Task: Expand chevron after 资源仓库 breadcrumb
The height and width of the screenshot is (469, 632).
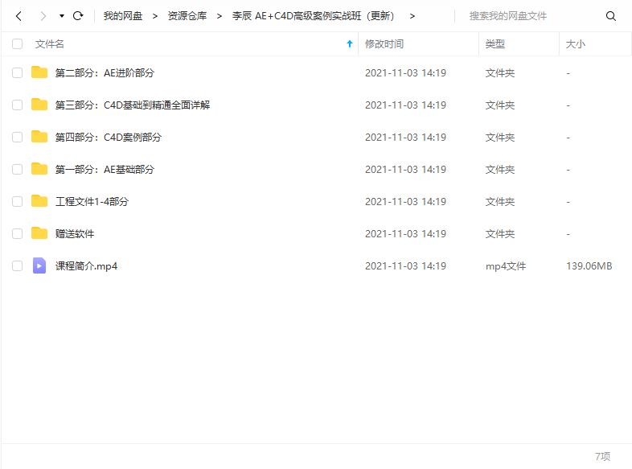Action: click(x=220, y=16)
